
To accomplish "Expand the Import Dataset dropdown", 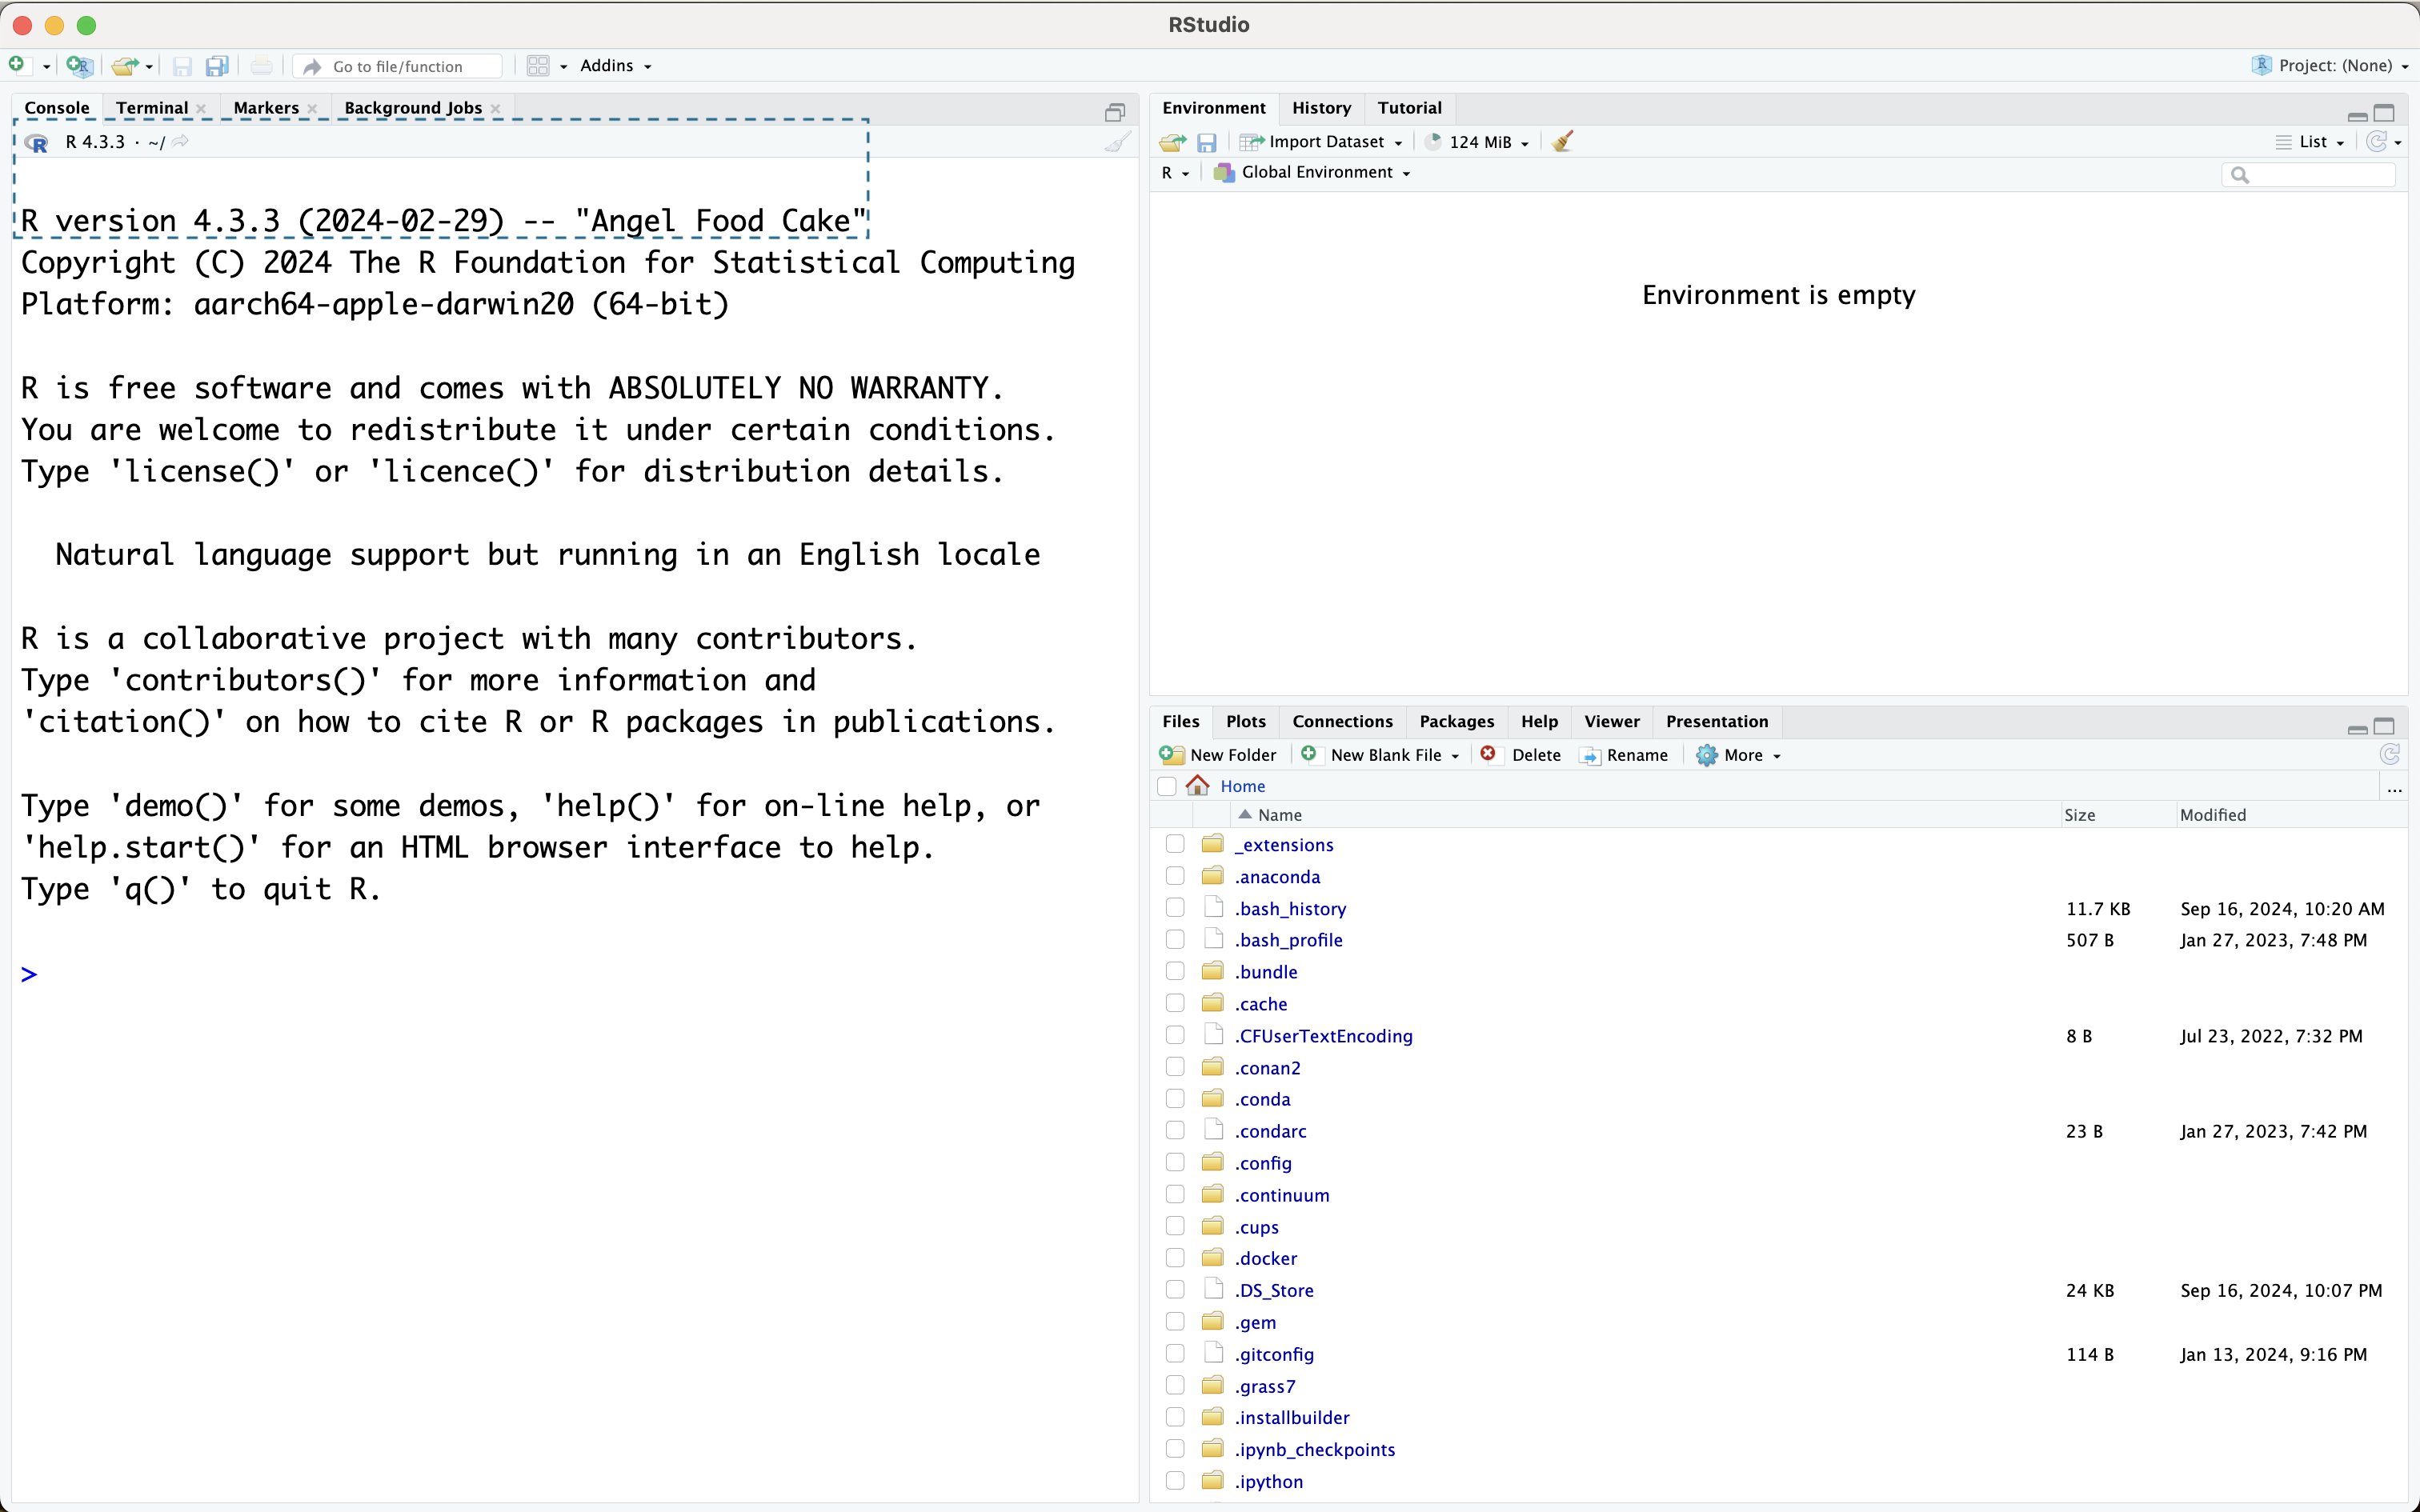I will [1321, 142].
